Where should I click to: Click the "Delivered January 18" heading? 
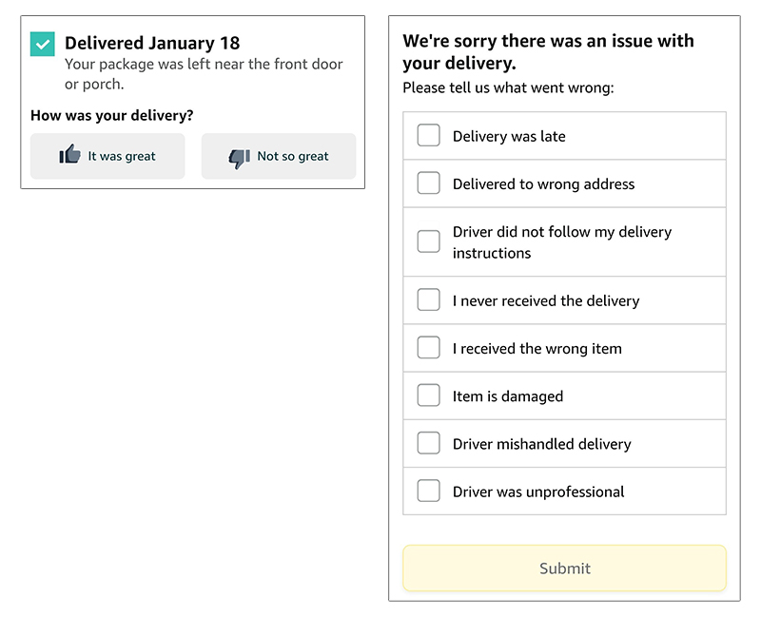[x=152, y=43]
